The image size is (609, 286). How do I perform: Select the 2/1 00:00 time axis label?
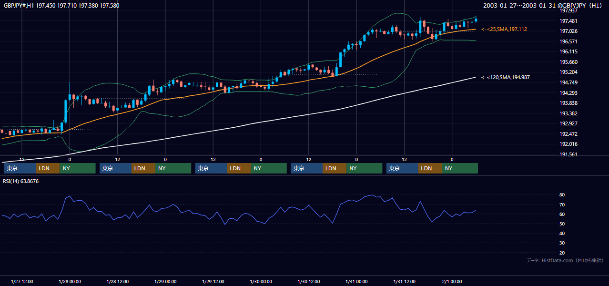452,282
